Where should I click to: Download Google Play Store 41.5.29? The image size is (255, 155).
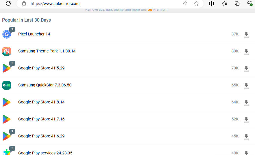pos(246,68)
